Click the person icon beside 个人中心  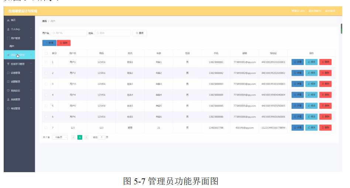pos(8,29)
